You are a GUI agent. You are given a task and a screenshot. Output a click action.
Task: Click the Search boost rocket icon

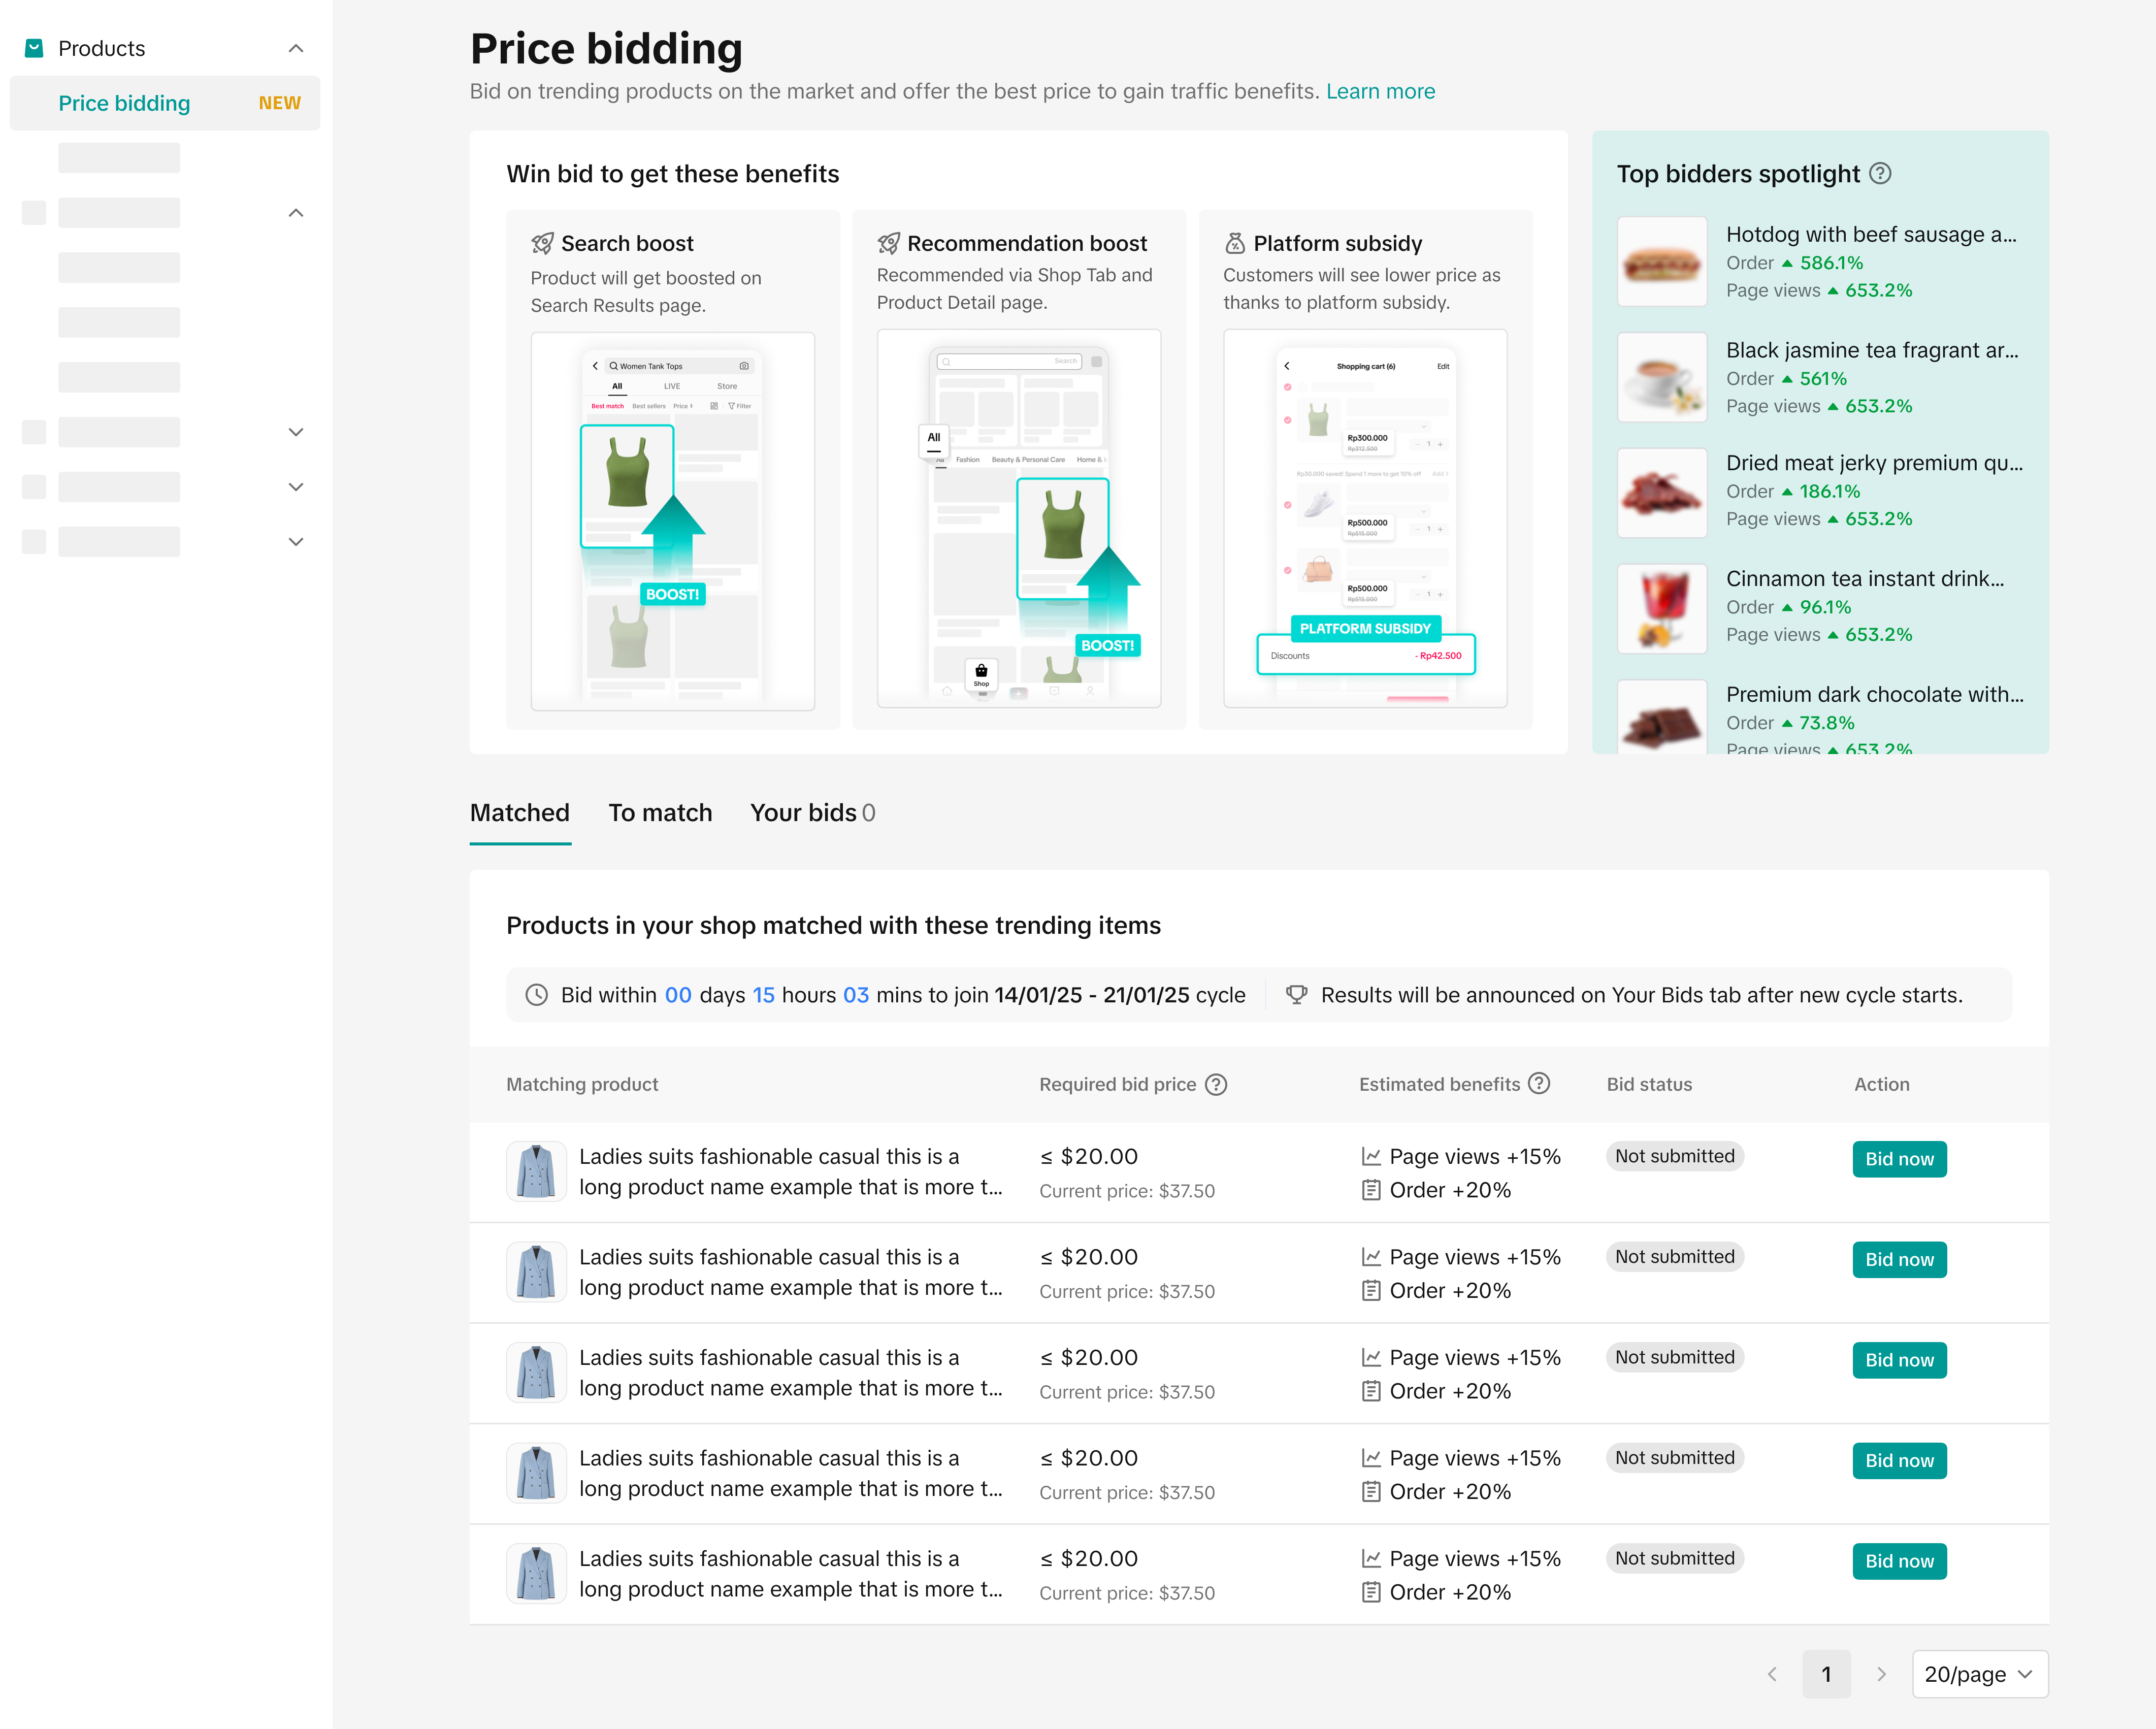pos(542,243)
